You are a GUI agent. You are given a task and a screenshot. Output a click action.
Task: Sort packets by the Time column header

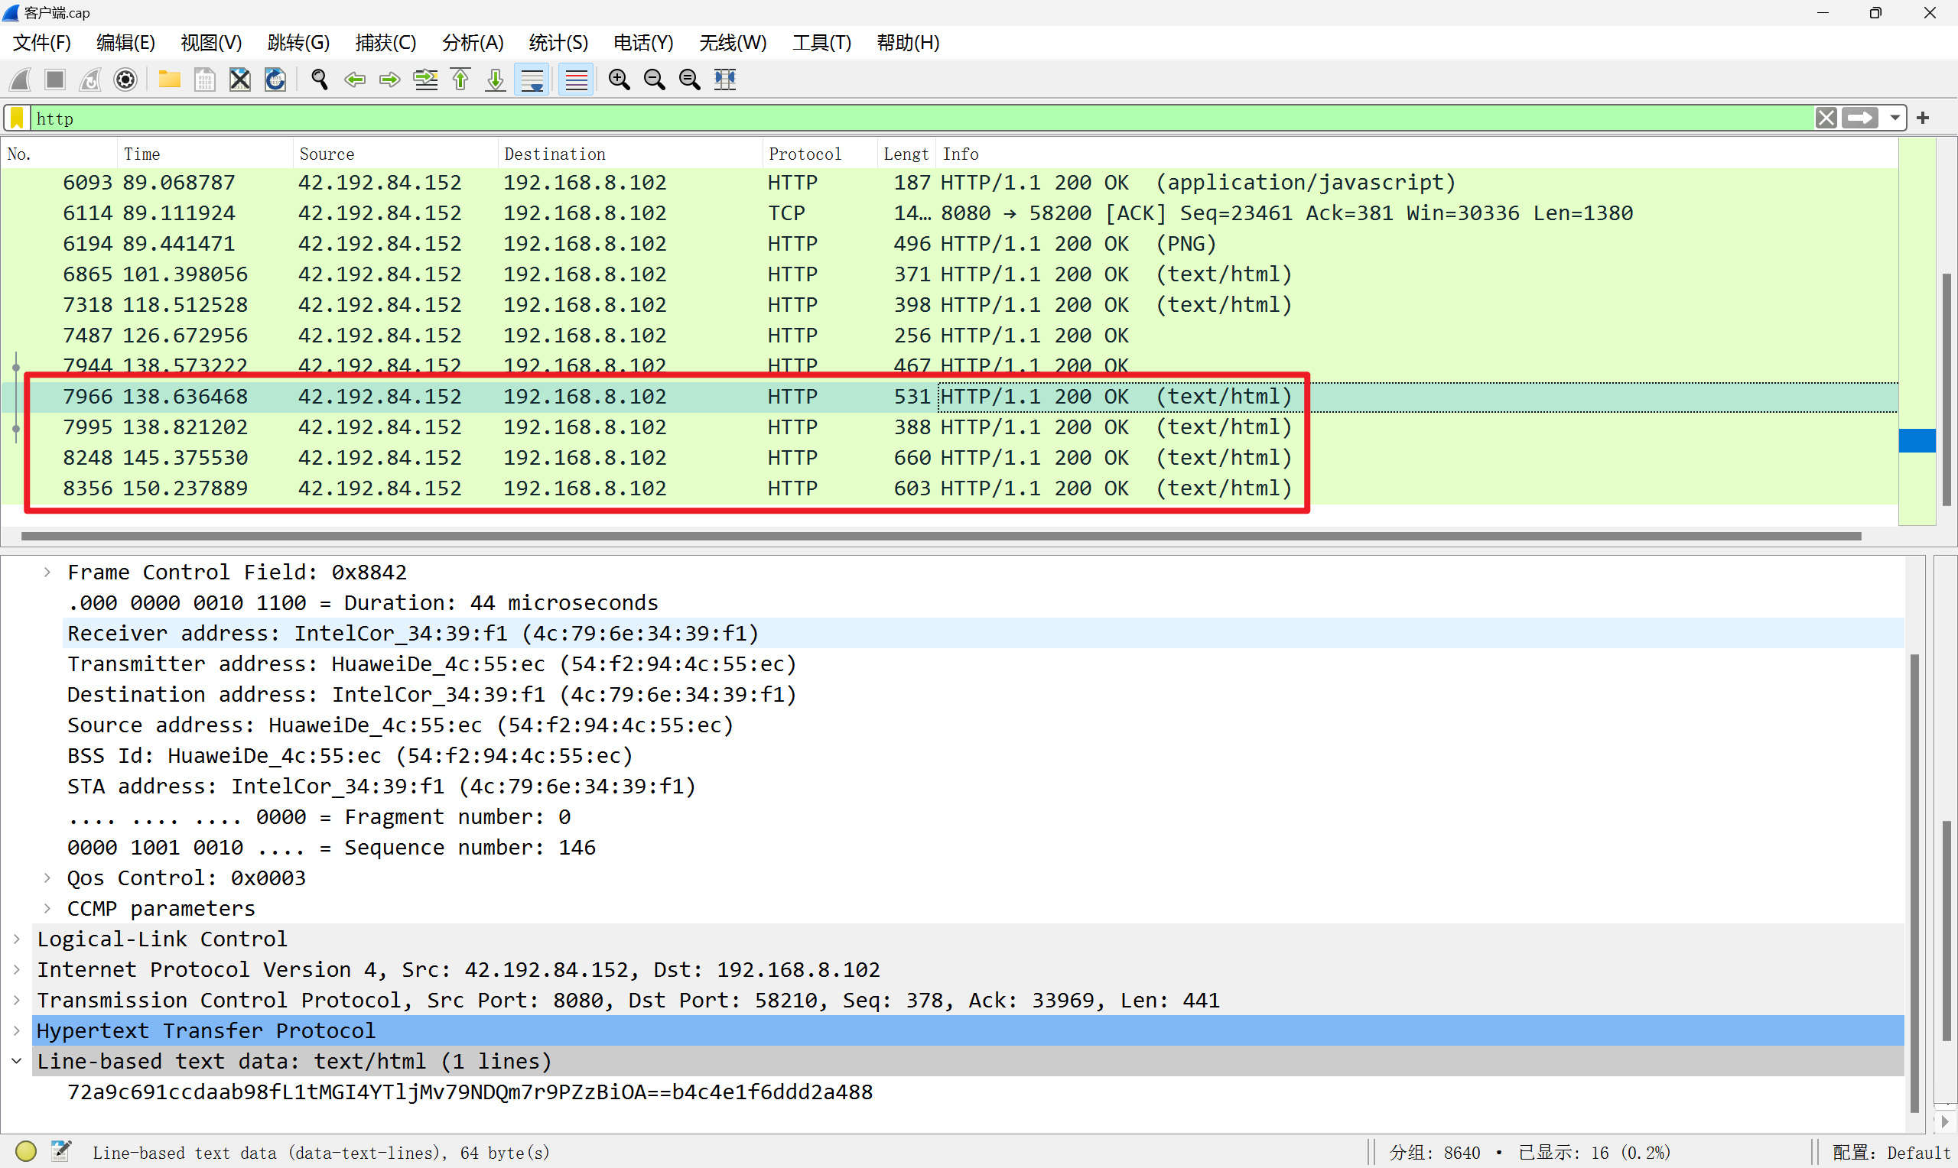pyautogui.click(x=205, y=154)
